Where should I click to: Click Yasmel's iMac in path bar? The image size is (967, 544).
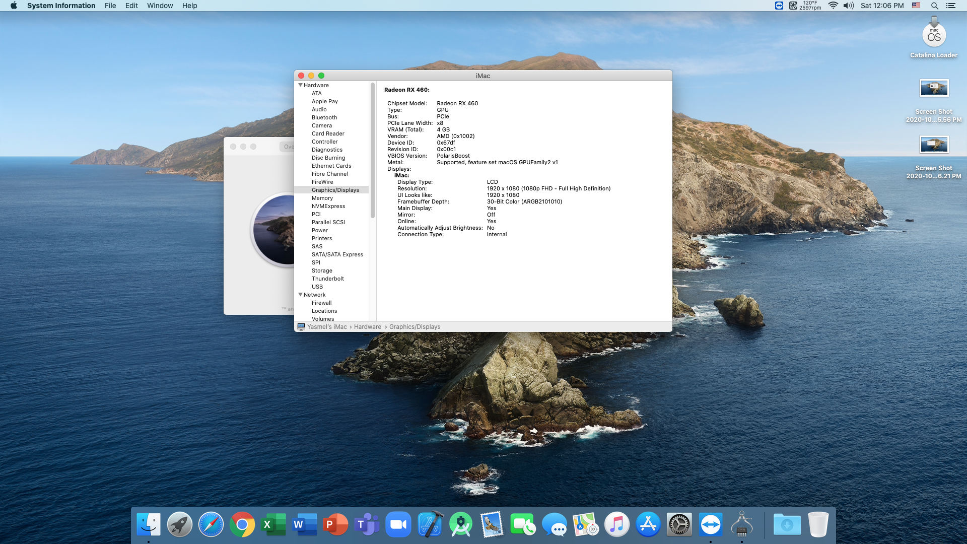pos(327,327)
